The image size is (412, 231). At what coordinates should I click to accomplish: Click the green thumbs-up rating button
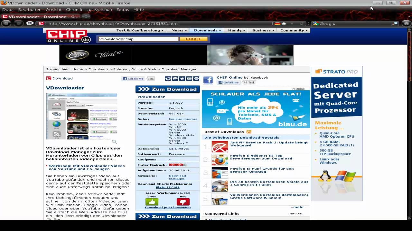coord(152,202)
